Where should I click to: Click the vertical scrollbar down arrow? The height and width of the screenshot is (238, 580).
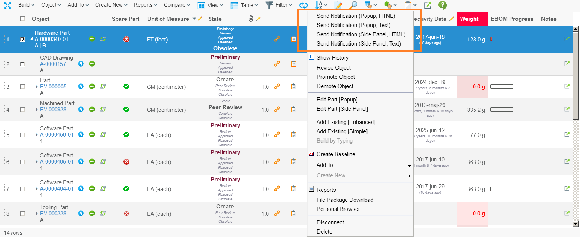pyautogui.click(x=575, y=224)
